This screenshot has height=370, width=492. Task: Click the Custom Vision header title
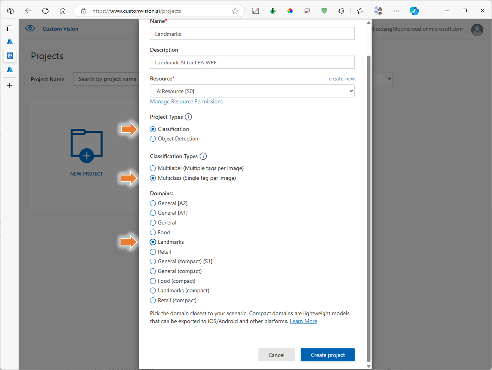61,29
